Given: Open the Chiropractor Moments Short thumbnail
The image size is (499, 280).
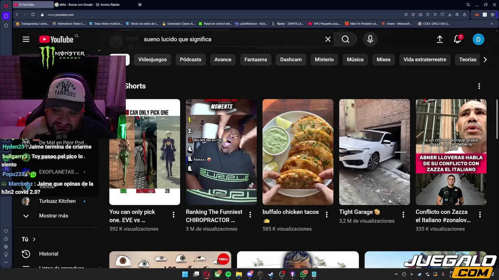Looking at the screenshot, I should (x=221, y=152).
